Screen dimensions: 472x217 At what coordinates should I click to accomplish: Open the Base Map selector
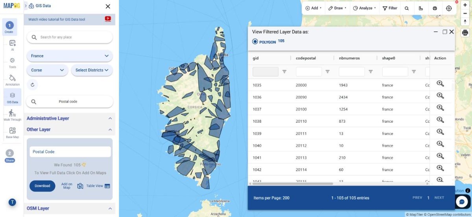tap(12, 132)
